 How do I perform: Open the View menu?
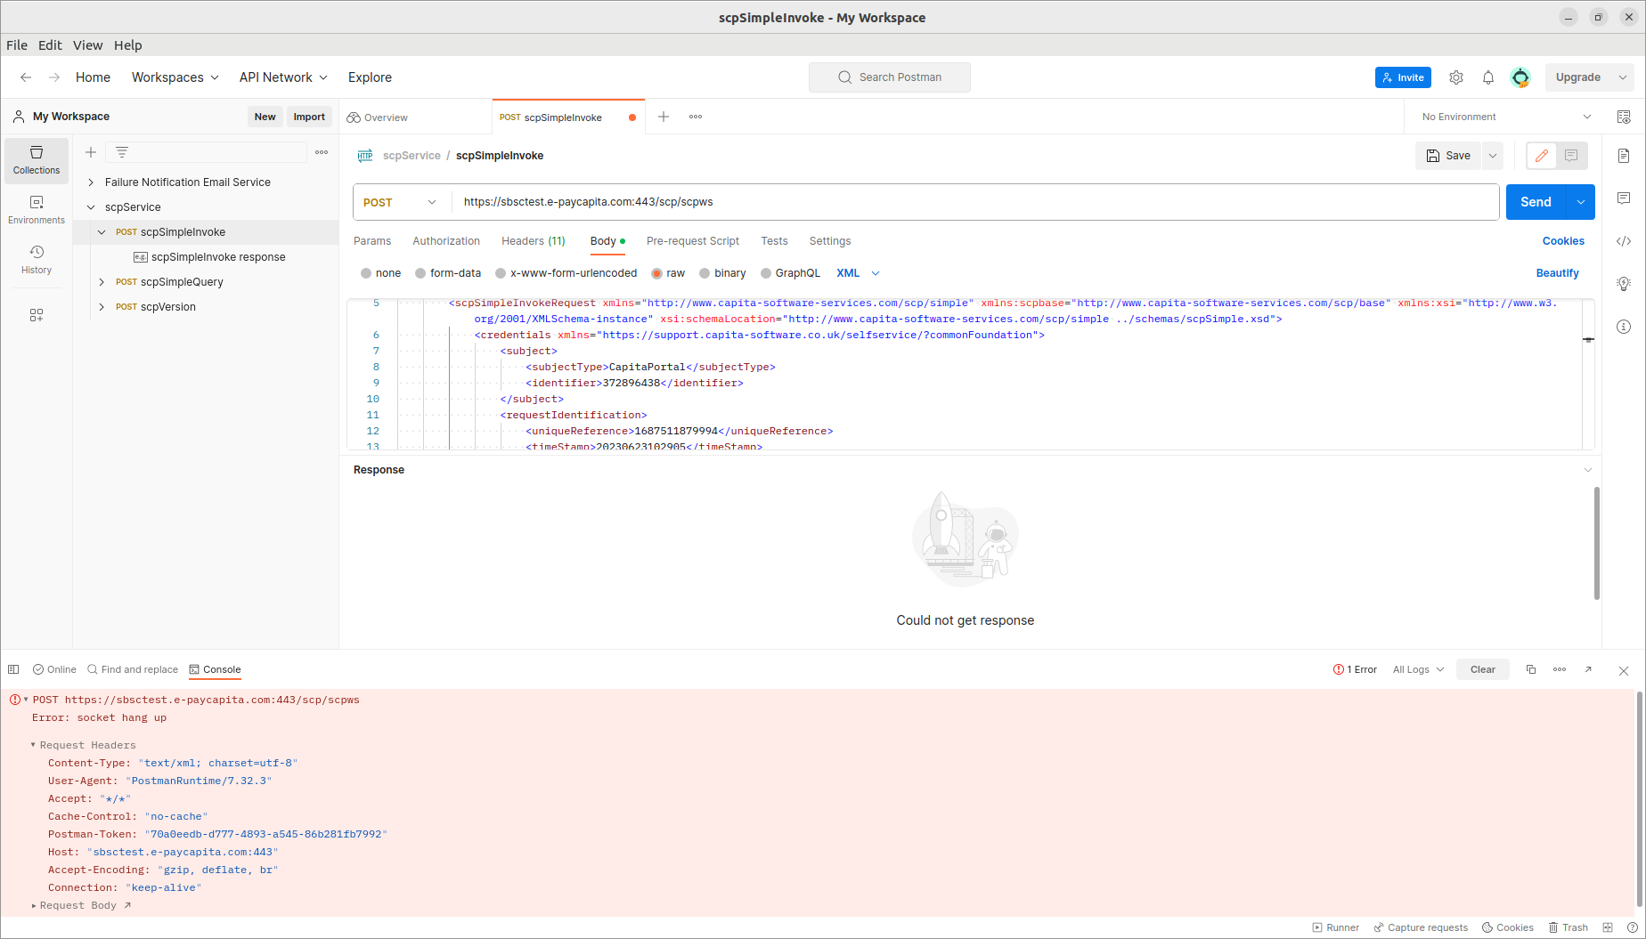88,45
